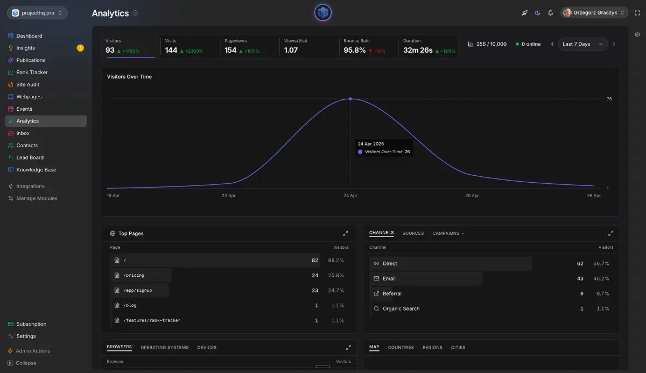Select the Bounce Rate metric card
The image size is (646, 373).
tap(368, 46)
